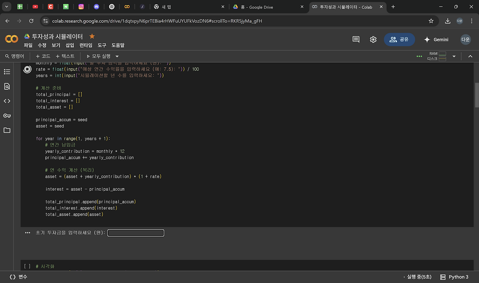
Task: Switch to the 홈 - Google Drive tab
Action: click(x=266, y=7)
